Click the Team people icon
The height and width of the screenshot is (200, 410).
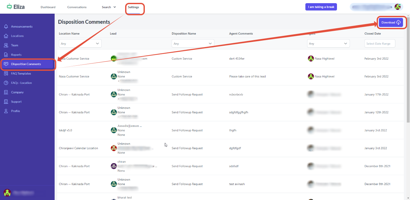click(6, 45)
